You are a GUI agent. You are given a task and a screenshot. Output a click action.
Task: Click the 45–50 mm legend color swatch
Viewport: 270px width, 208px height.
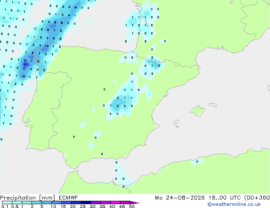[x=125, y=202]
